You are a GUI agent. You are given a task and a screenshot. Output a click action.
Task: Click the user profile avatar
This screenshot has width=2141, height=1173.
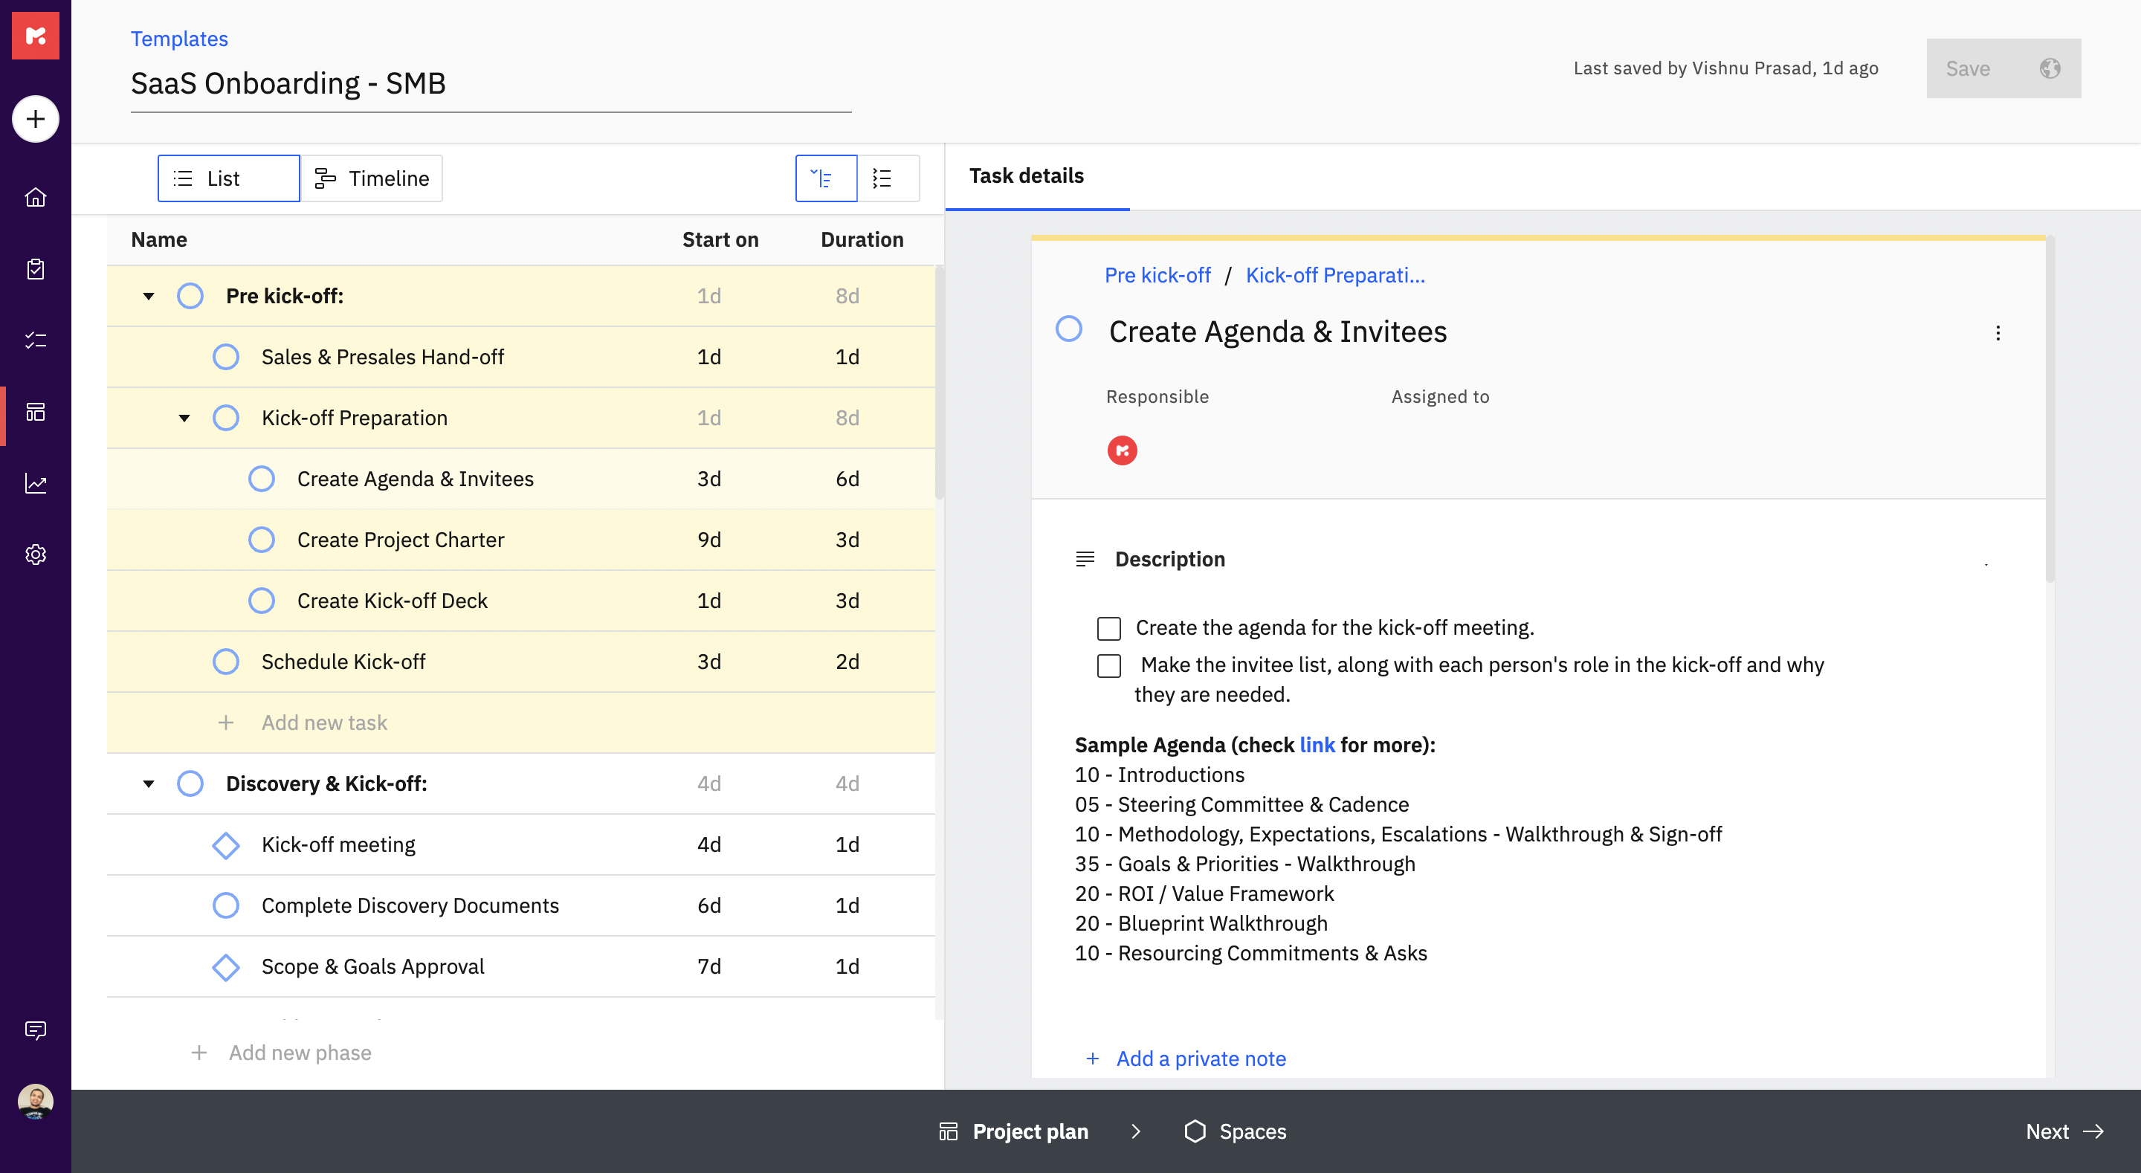[x=35, y=1102]
